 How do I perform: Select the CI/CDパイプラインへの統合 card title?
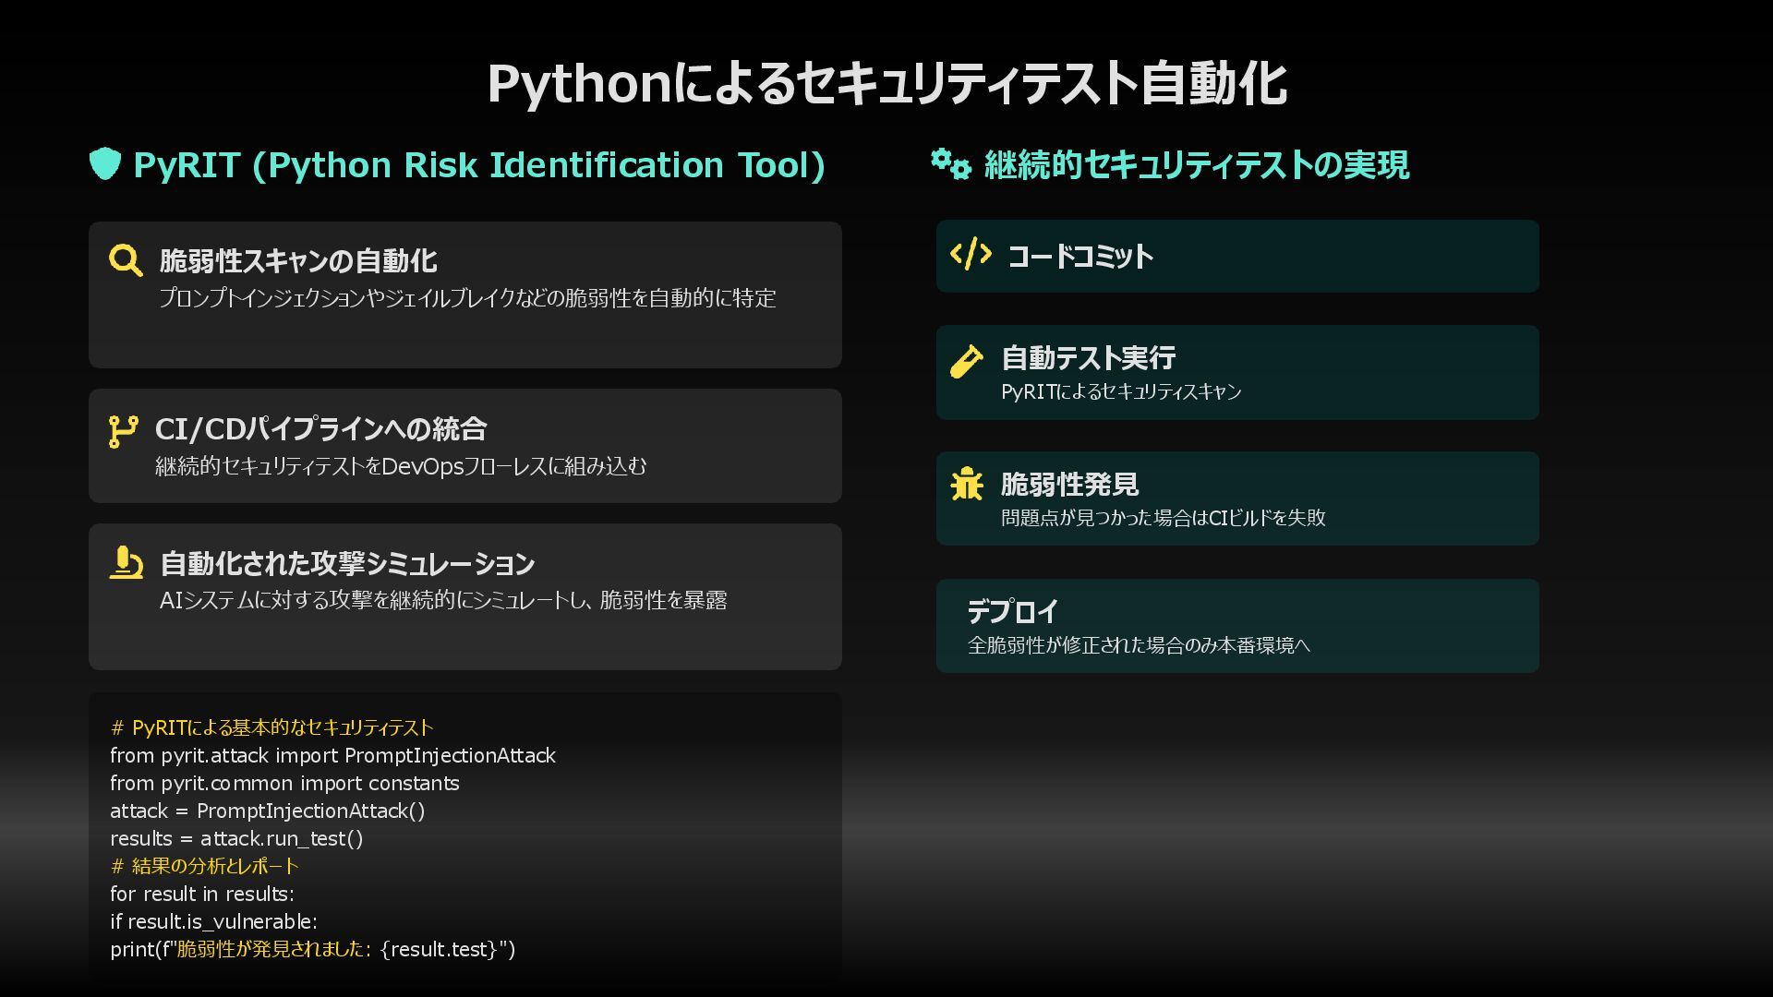[x=320, y=429]
